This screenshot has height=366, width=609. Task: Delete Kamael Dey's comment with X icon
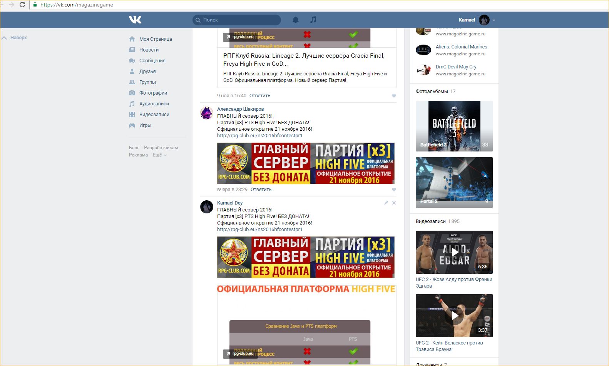point(394,203)
